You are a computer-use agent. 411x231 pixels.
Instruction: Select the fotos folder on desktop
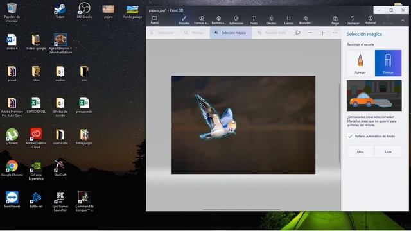pyautogui.click(x=36, y=74)
